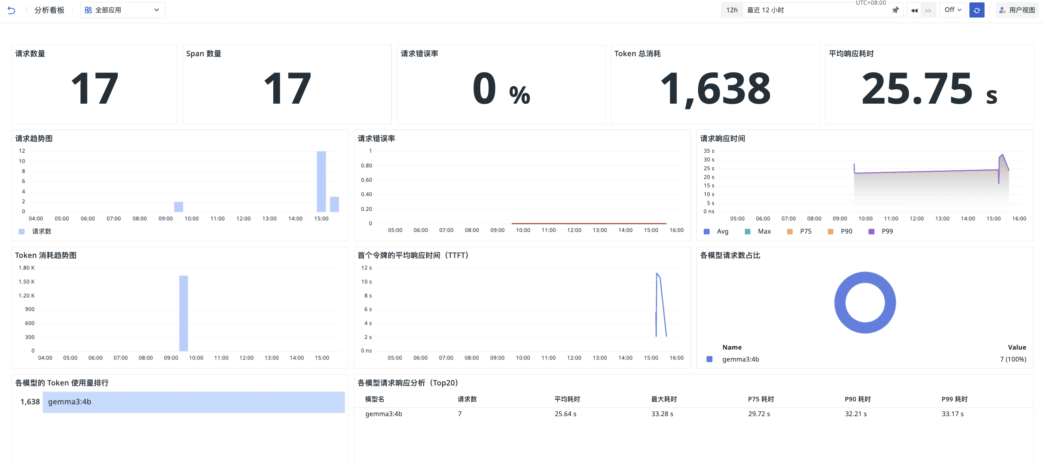Image resolution: width=1044 pixels, height=464 pixels.
Task: Open the 全部应用 application dropdown
Action: [x=122, y=10]
